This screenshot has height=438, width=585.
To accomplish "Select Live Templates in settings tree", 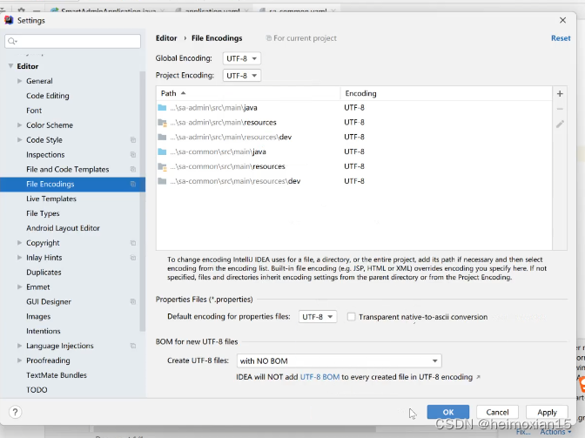I will [x=51, y=199].
